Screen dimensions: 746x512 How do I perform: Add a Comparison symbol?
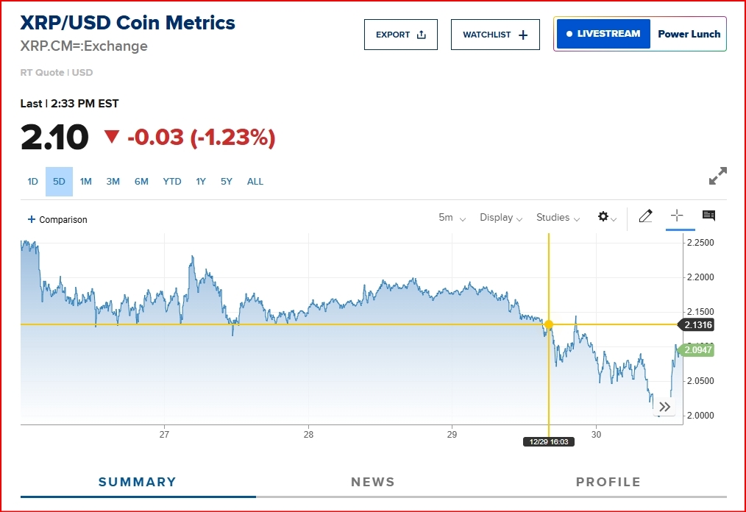click(x=57, y=219)
